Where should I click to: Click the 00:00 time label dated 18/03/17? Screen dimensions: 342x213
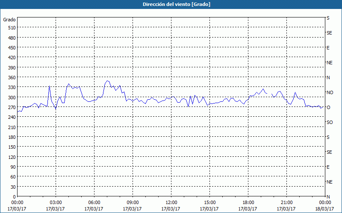pos(325,203)
